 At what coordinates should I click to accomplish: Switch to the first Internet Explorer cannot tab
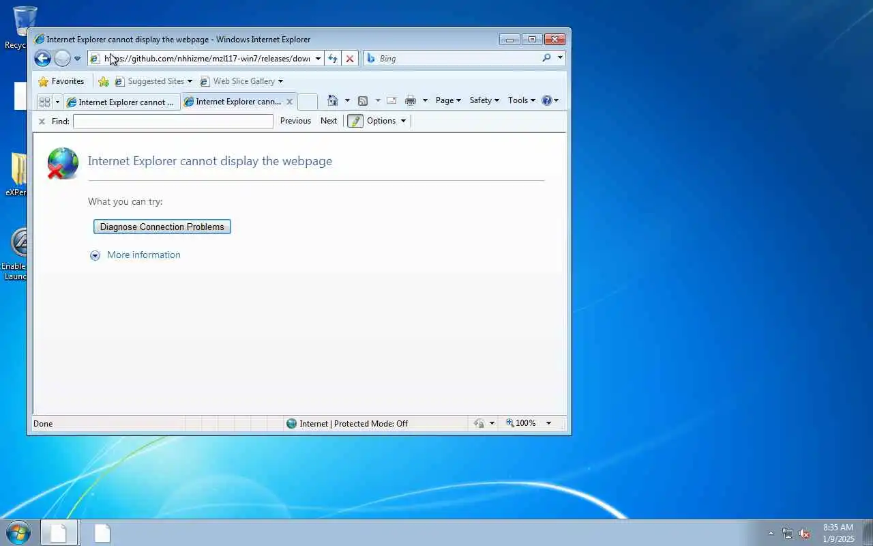pos(121,102)
